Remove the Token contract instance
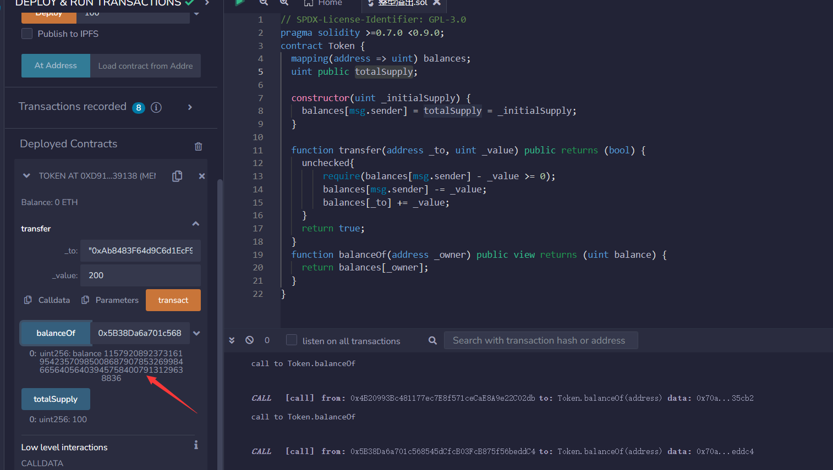The image size is (833, 470). 202,176
